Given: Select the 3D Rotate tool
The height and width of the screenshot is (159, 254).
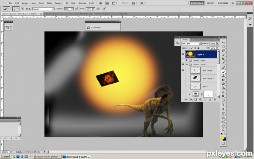Looking at the screenshot, I should [x=223, y=118].
